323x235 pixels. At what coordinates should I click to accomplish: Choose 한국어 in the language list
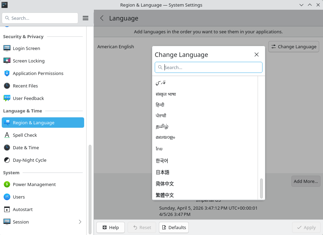click(x=162, y=161)
